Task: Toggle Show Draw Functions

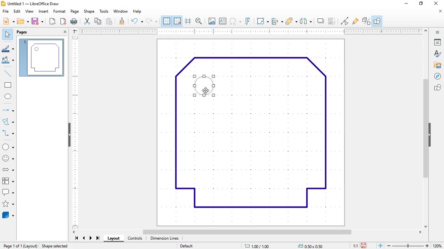Action: click(x=377, y=21)
